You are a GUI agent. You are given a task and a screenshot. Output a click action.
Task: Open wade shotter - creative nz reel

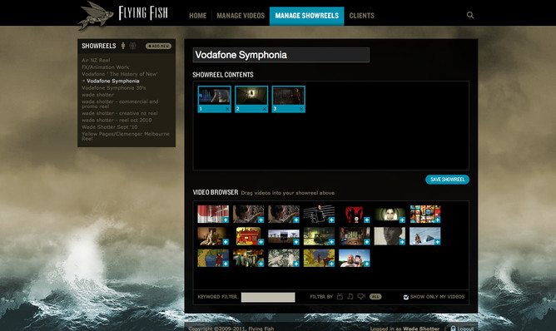pyautogui.click(x=120, y=113)
